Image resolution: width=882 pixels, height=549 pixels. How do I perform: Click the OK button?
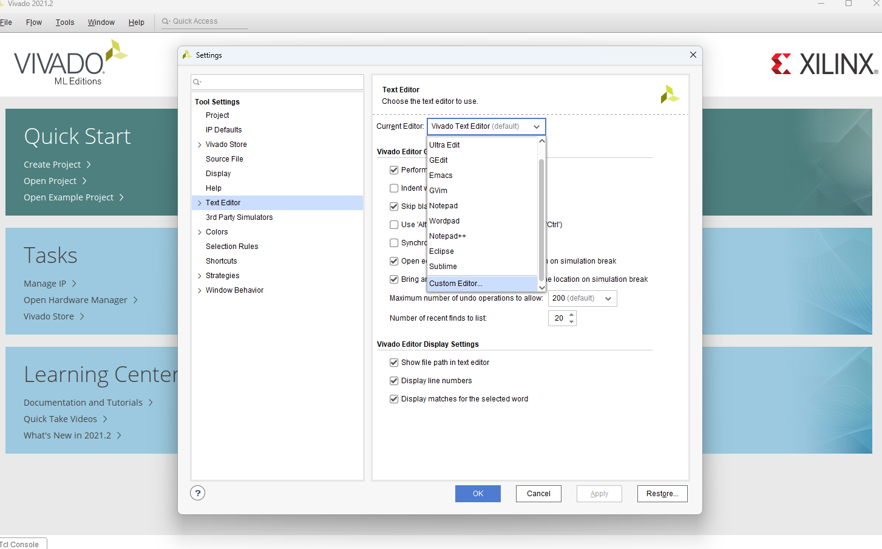point(478,494)
